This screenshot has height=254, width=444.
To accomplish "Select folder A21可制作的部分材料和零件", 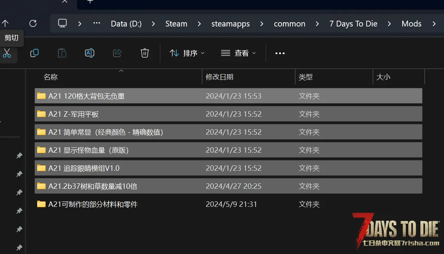I will coord(93,205).
